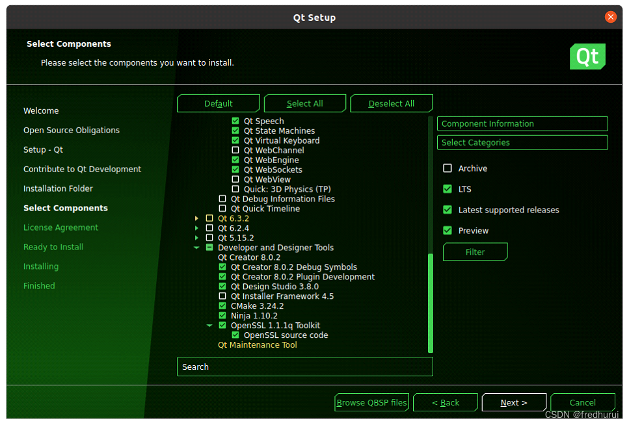Check the Qt 5.15.2 checkbox
629x425 pixels.
[x=209, y=237]
